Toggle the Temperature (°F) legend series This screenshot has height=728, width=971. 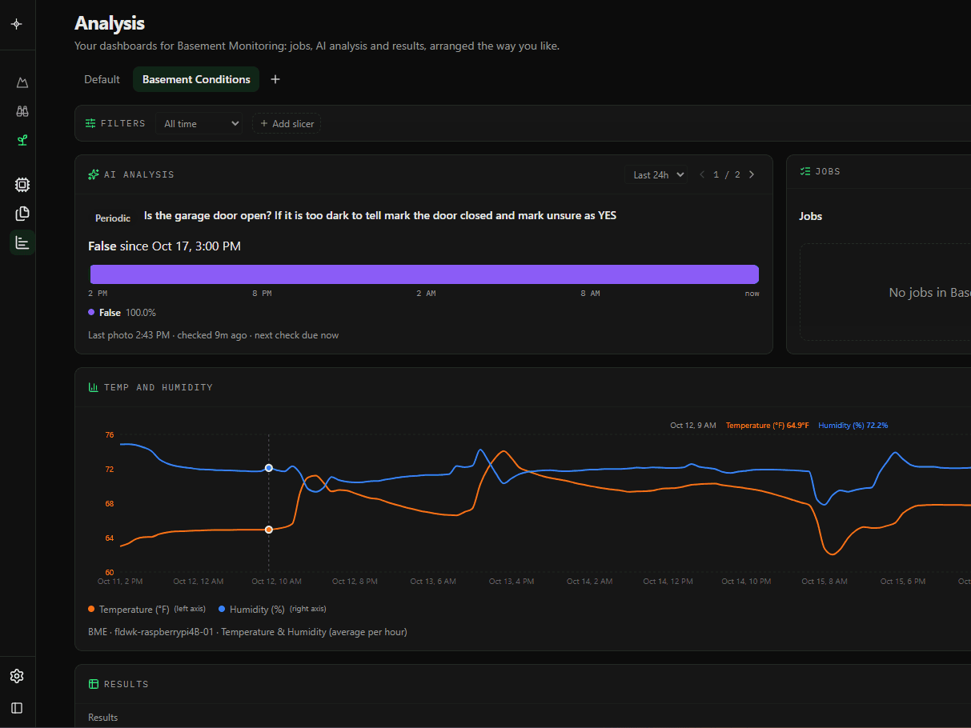coord(147,610)
